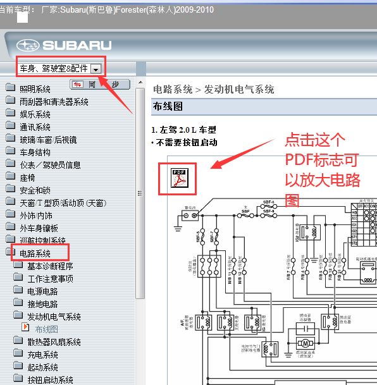
Task: Click the document icon beside 布线图
Action: coord(25,327)
